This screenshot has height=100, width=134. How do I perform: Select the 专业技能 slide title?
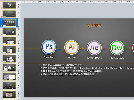(x=94, y=25)
